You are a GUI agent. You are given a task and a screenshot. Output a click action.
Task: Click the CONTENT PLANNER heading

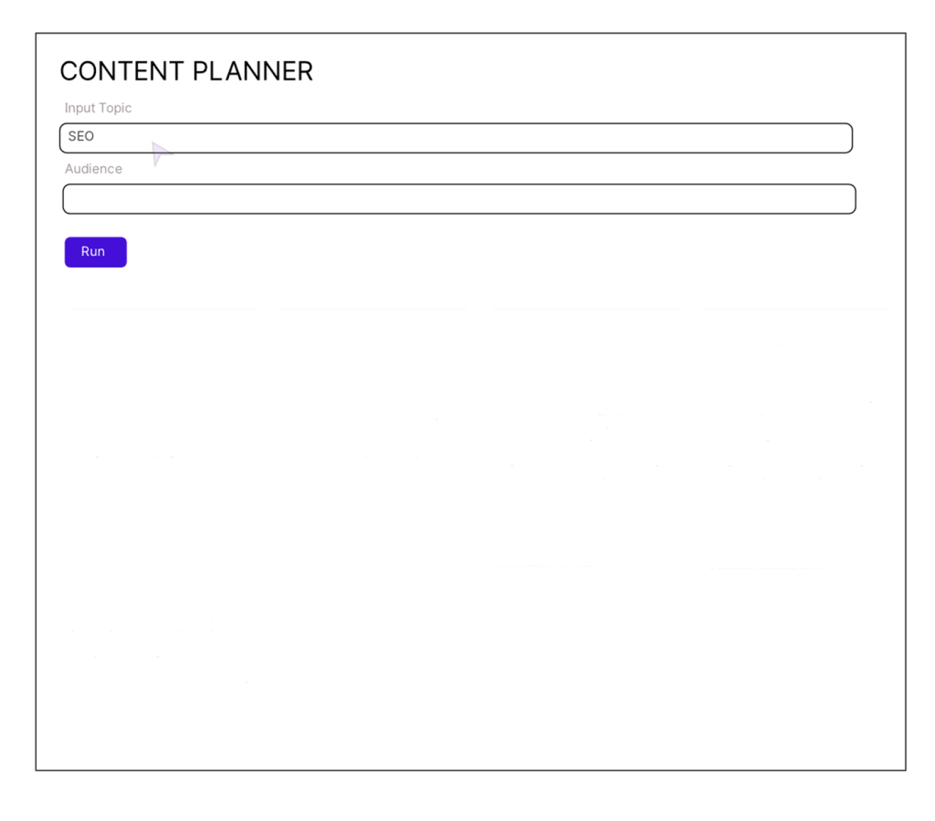tap(186, 71)
